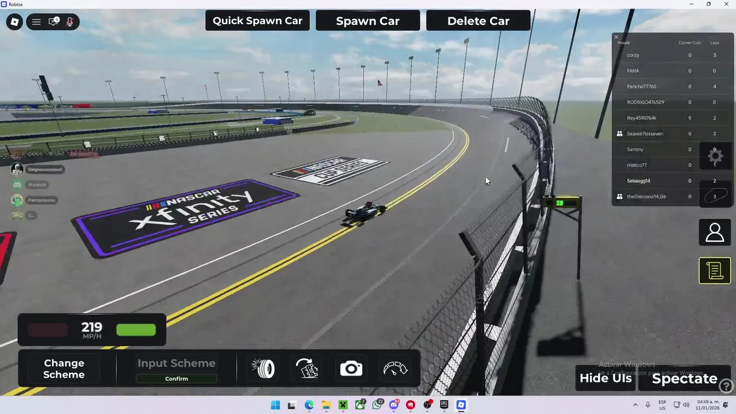Select player Pancho77765 in leaderboard
This screenshot has height=414, width=736.
point(641,86)
